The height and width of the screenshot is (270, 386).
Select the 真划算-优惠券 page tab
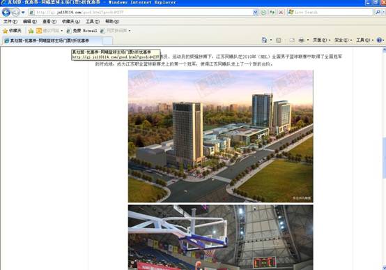click(x=52, y=40)
